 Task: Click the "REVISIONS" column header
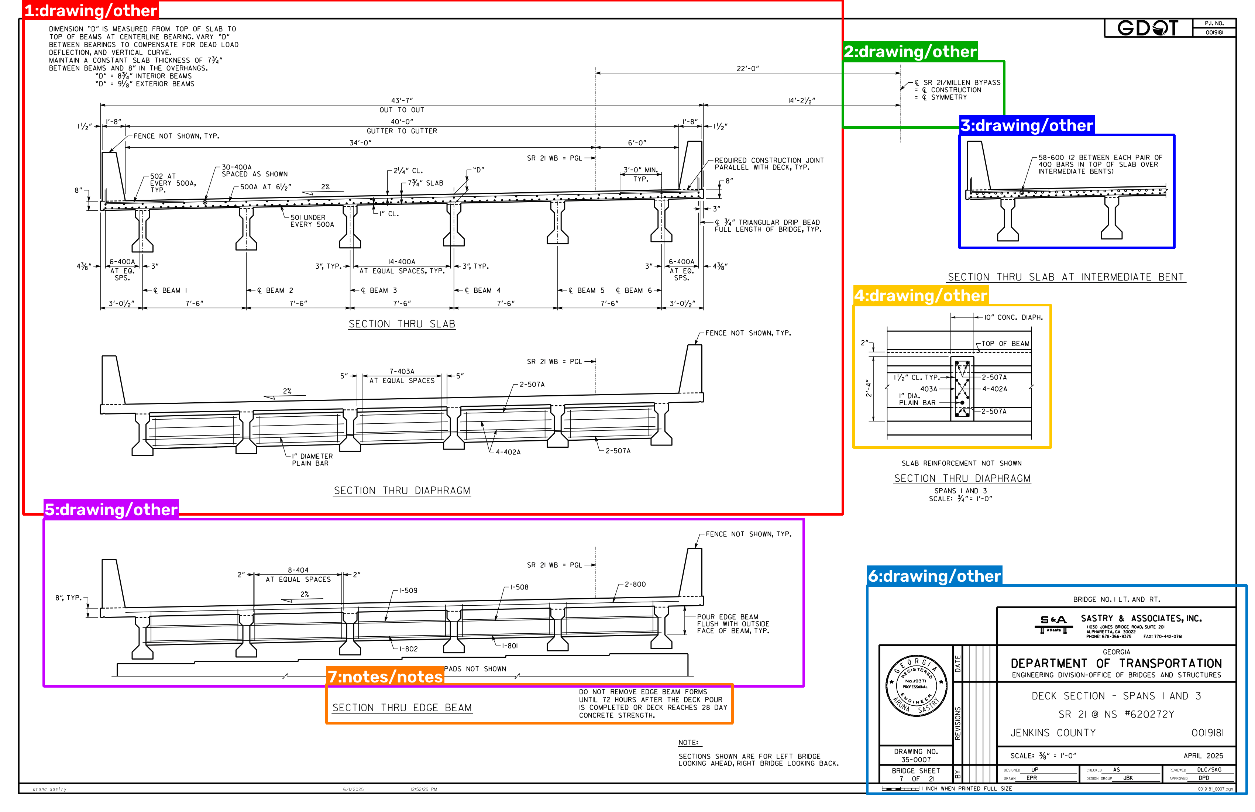pyautogui.click(x=957, y=723)
